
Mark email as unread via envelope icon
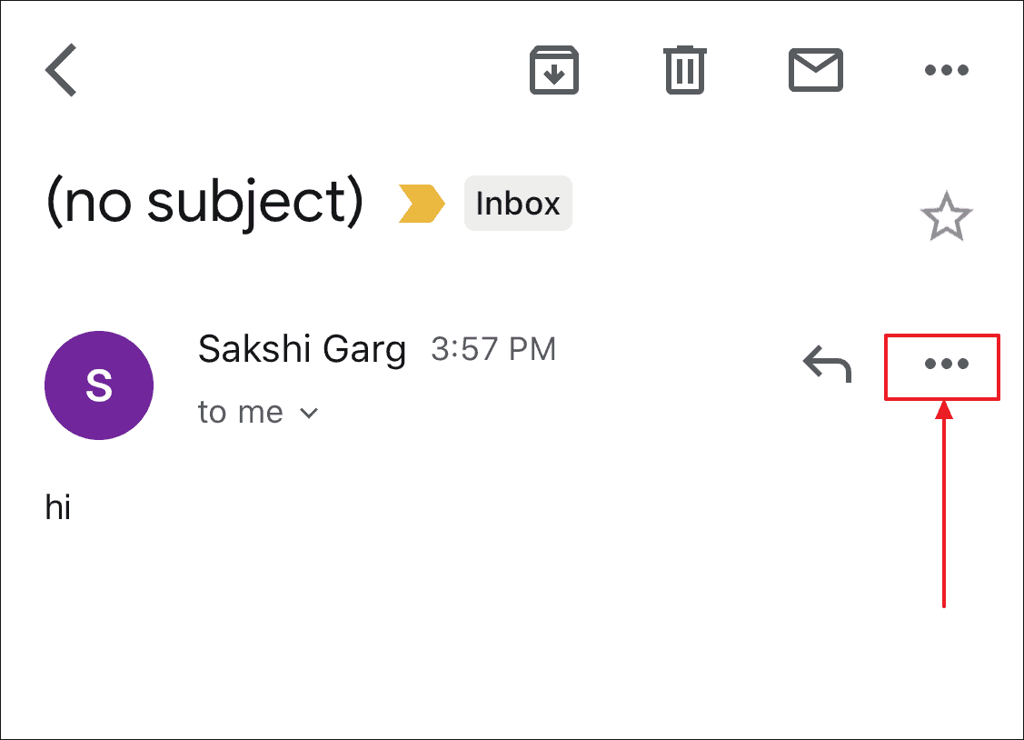pos(816,70)
